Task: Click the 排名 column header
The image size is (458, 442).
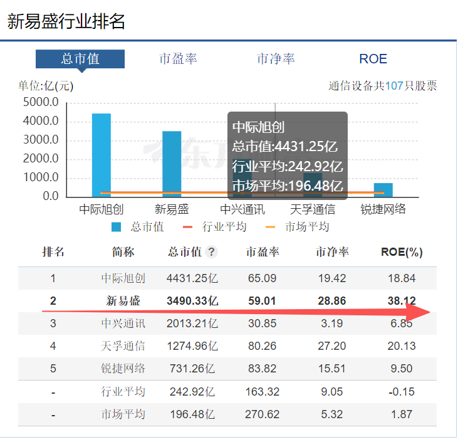Action: pyautogui.click(x=53, y=252)
